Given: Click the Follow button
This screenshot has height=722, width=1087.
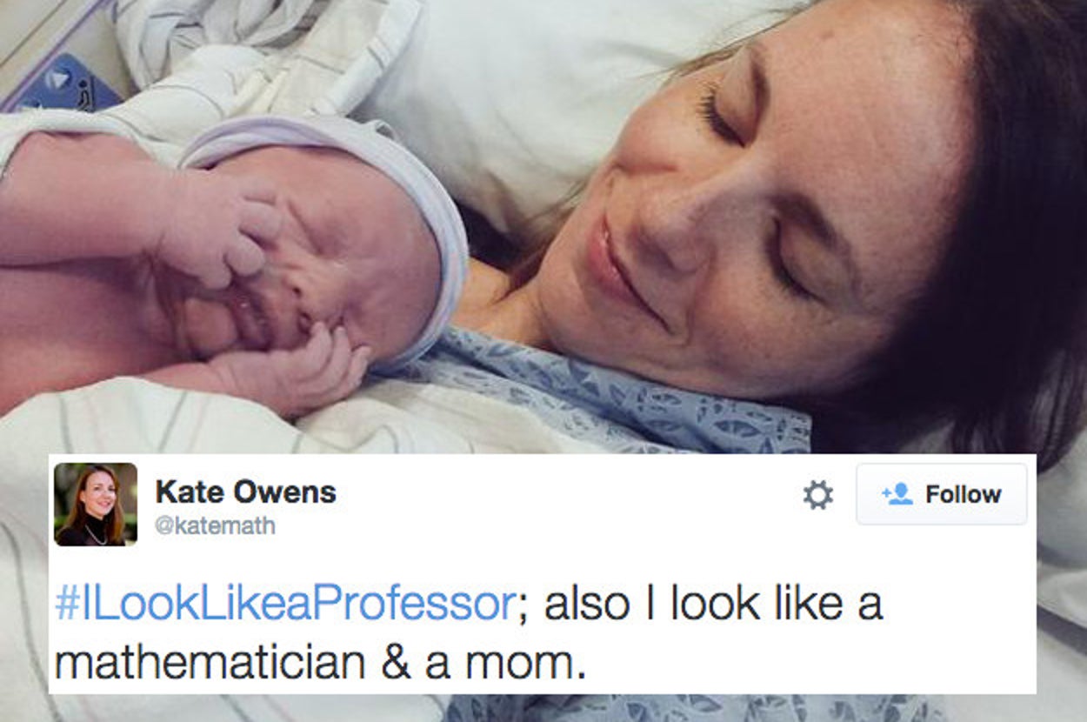Looking at the screenshot, I should pos(941,494).
